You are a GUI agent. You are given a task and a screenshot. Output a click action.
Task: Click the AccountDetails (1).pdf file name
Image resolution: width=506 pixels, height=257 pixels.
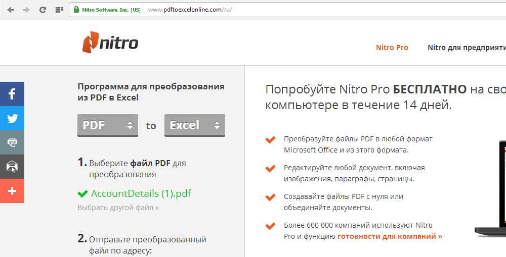141,193
